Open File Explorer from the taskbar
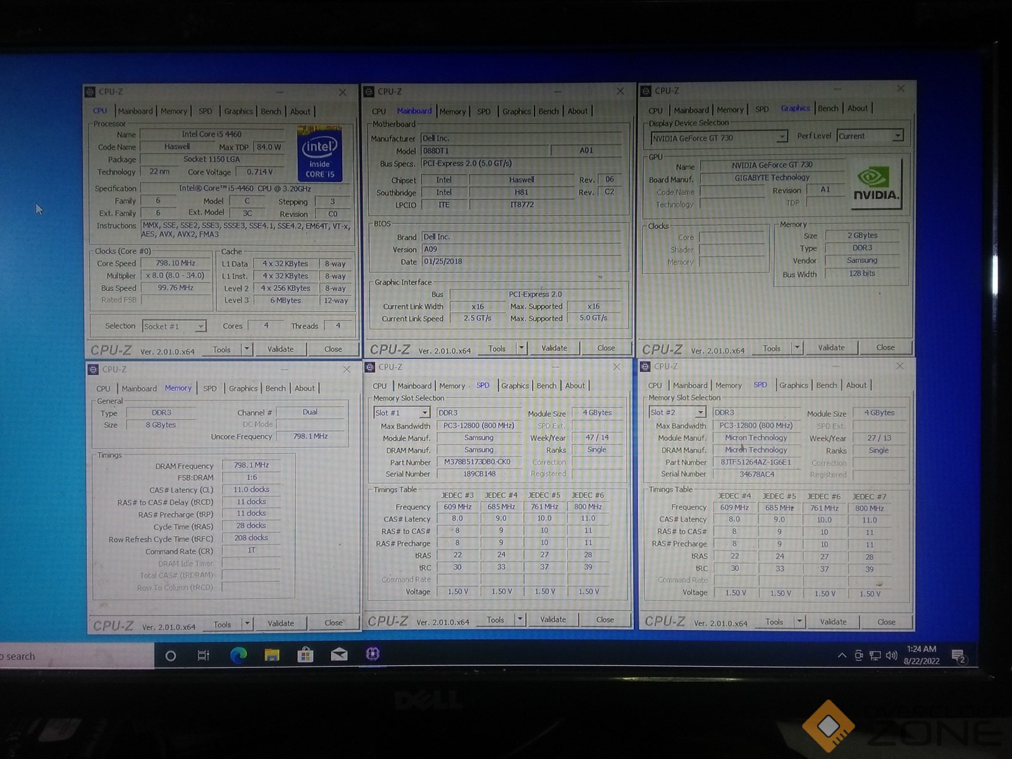Screen dimensions: 1012x759 point(272,655)
